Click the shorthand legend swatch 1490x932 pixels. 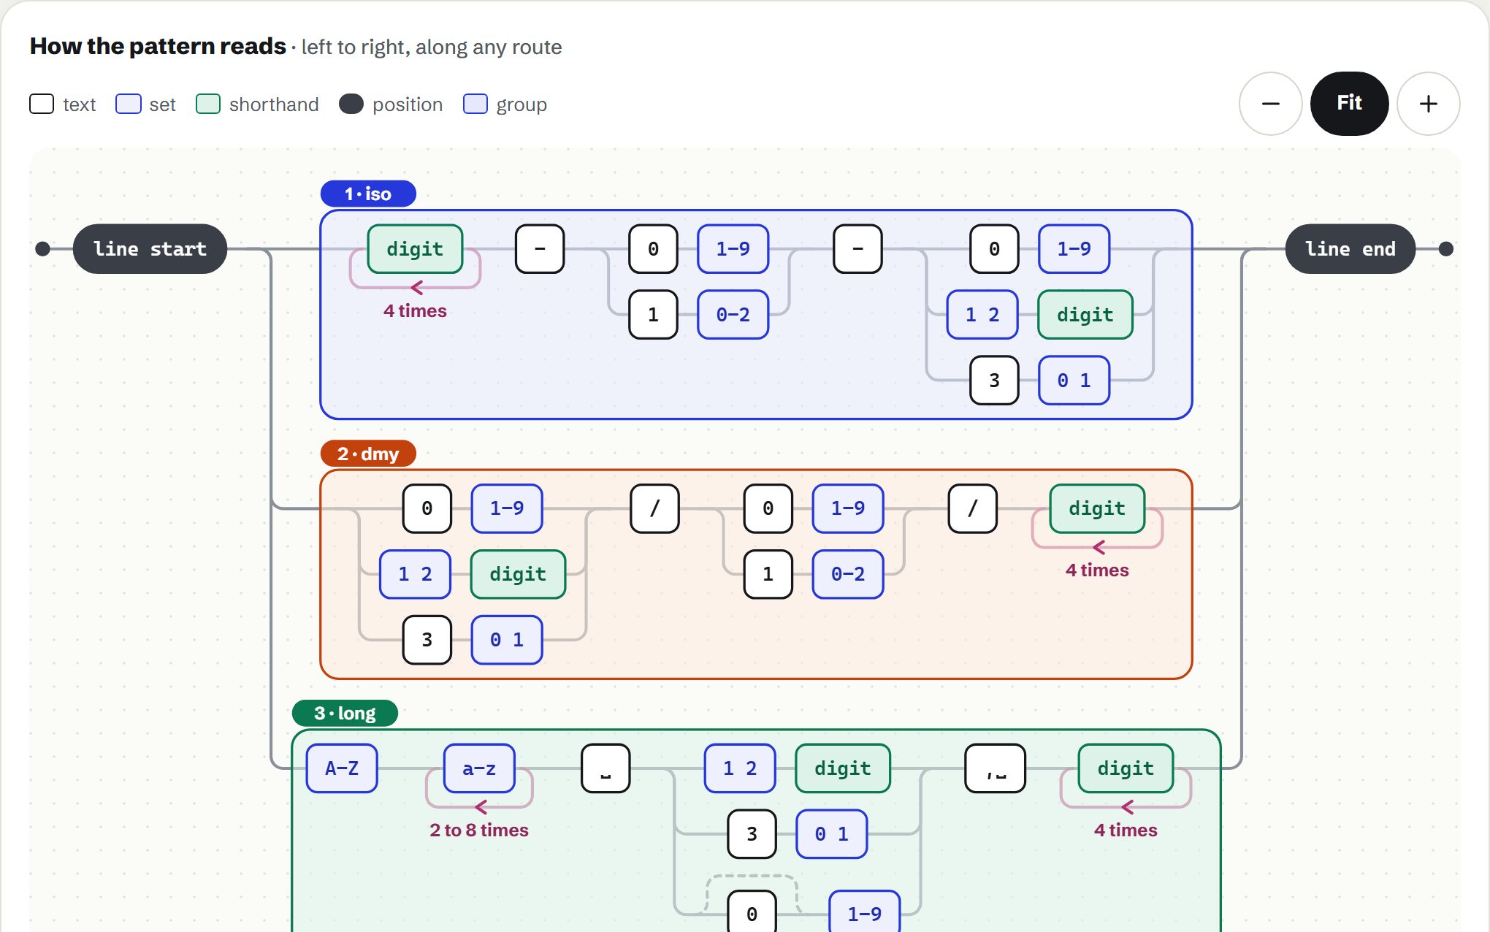click(208, 104)
